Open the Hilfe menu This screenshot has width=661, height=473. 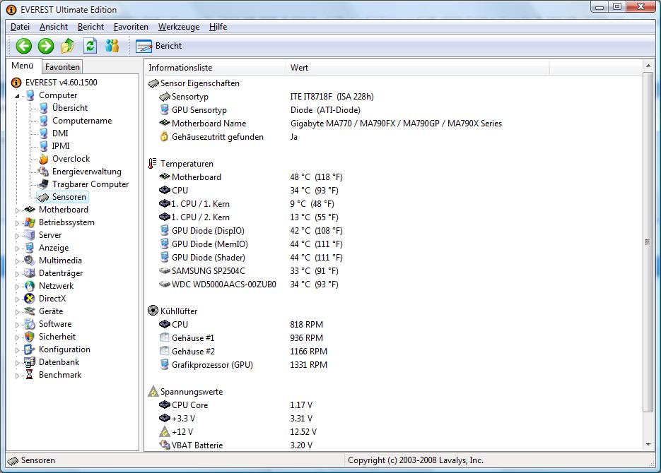point(218,27)
